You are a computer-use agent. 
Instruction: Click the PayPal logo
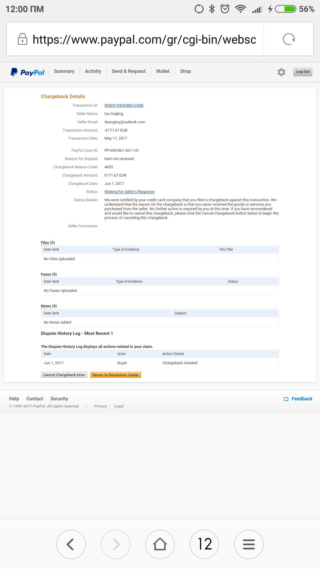(28, 72)
